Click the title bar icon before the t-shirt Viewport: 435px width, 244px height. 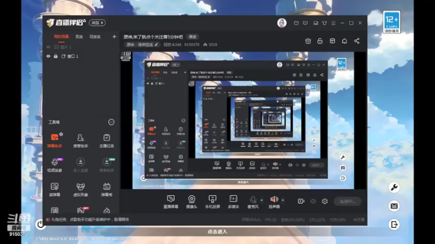315,23
